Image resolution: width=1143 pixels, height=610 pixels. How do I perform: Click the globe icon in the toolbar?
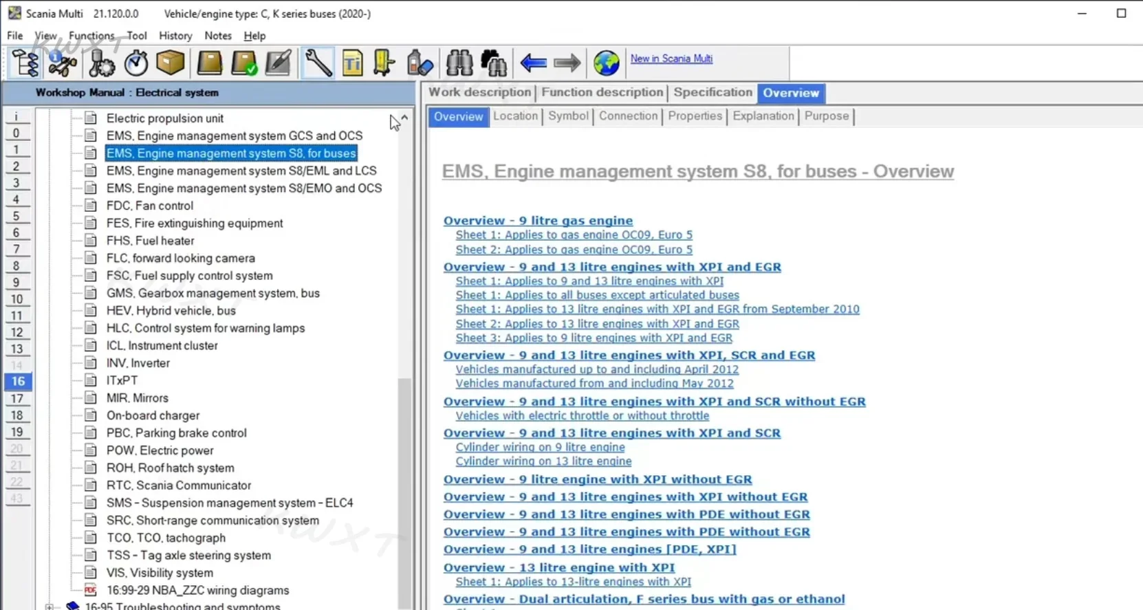point(607,63)
